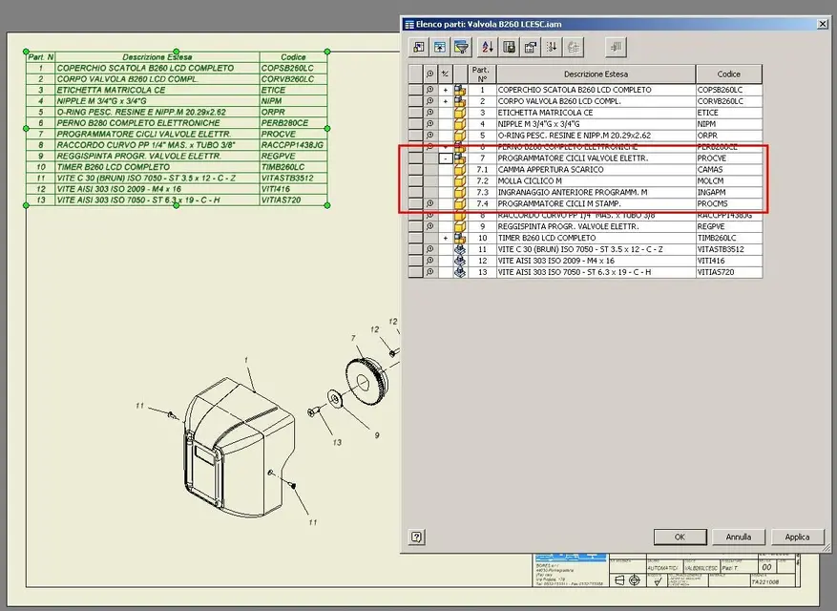
Task: Click drawing table code cell RACCPP1438JG
Action: tap(293, 145)
